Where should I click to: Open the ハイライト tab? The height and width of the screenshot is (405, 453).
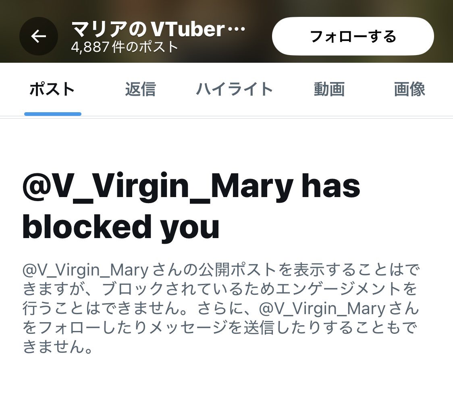[x=234, y=89]
